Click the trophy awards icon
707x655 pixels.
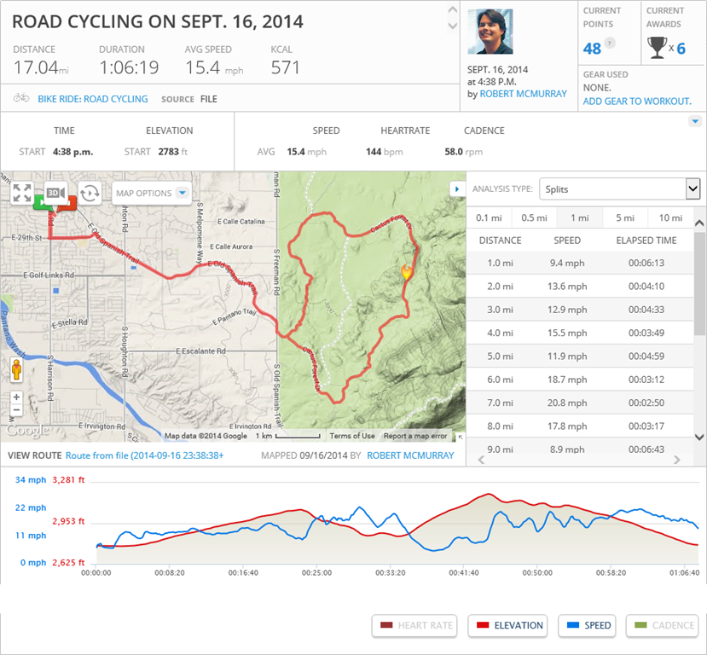coord(657,48)
